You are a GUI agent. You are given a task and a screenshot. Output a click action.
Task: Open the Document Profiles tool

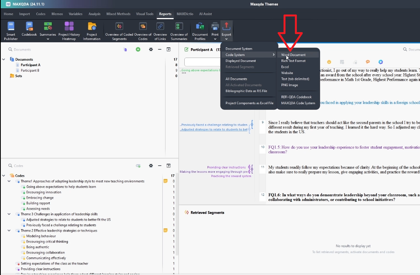coord(200,31)
